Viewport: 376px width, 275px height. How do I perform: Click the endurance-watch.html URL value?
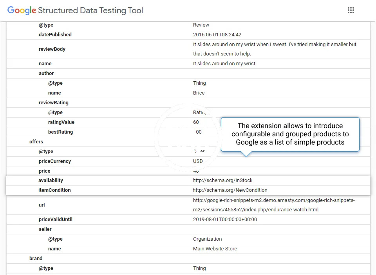pyautogui.click(x=274, y=205)
